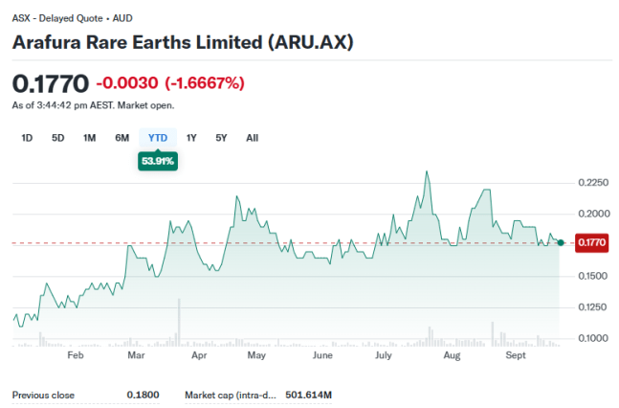Click the green dot at chart line end

(560, 243)
